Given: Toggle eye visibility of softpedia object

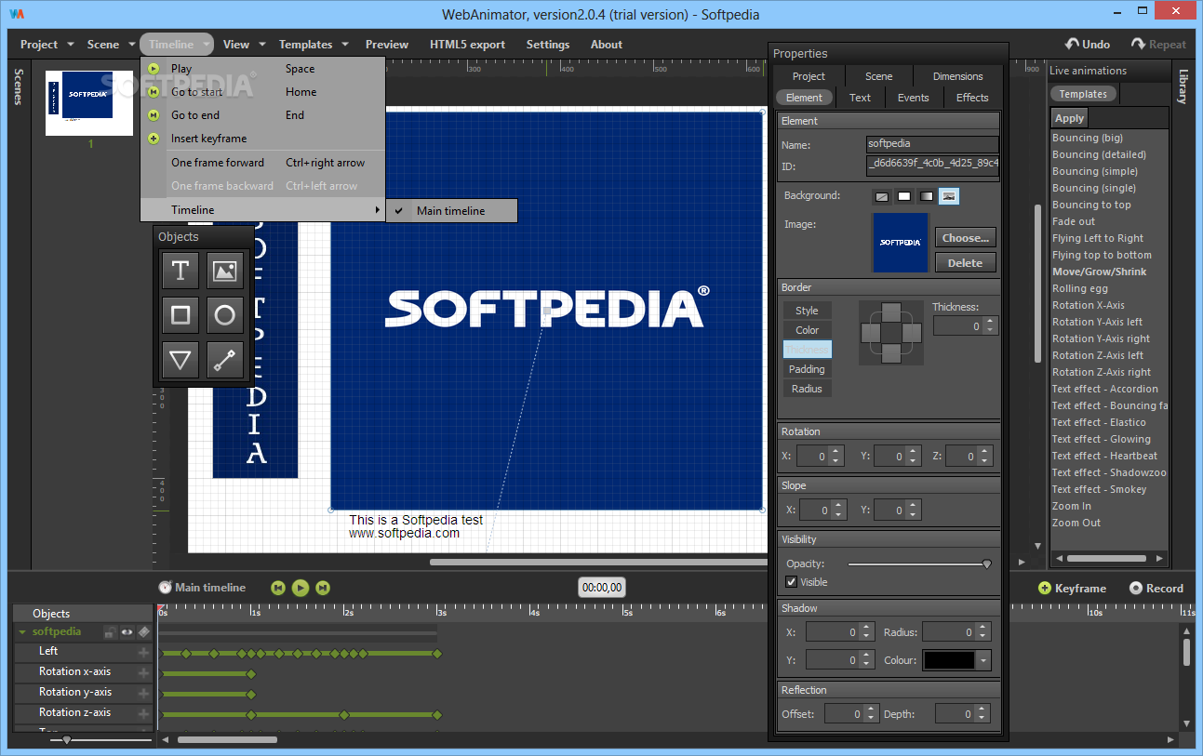Looking at the screenshot, I should 127,632.
